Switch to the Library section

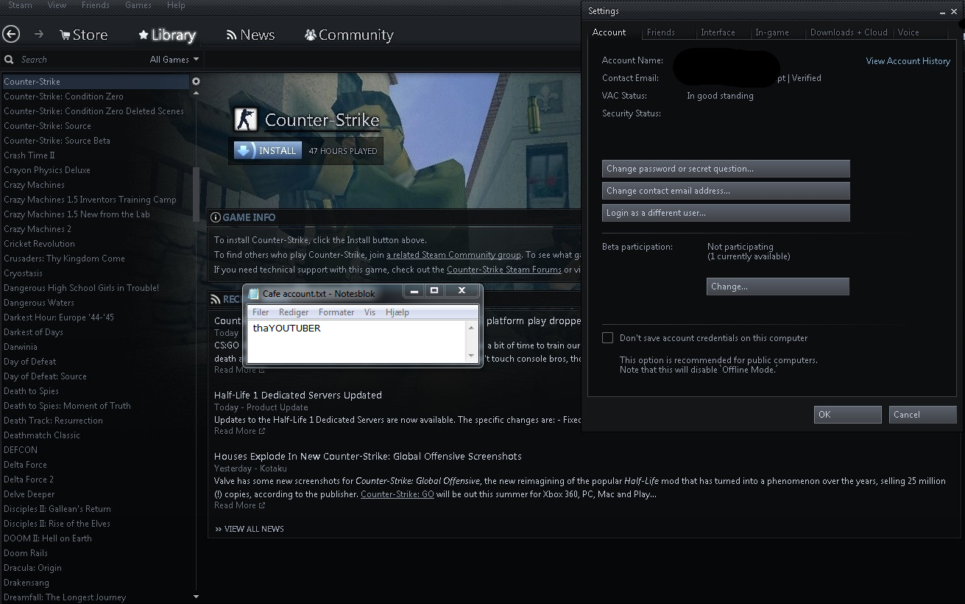[x=166, y=35]
